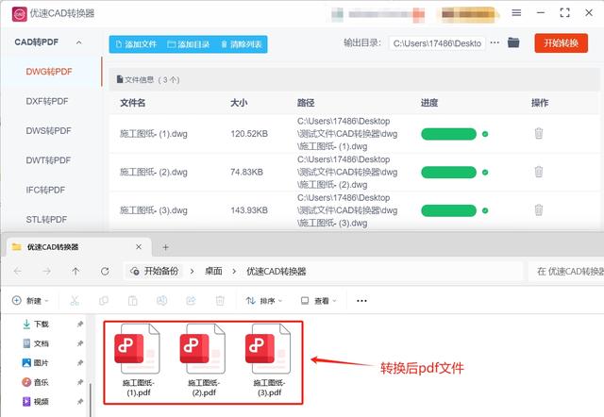
Task: Click the Paste icon in Explorer toolbar
Action: click(132, 300)
